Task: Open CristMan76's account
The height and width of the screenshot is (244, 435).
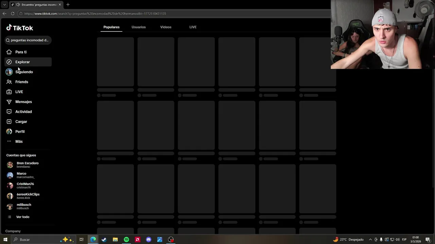Action: [x=28, y=186]
